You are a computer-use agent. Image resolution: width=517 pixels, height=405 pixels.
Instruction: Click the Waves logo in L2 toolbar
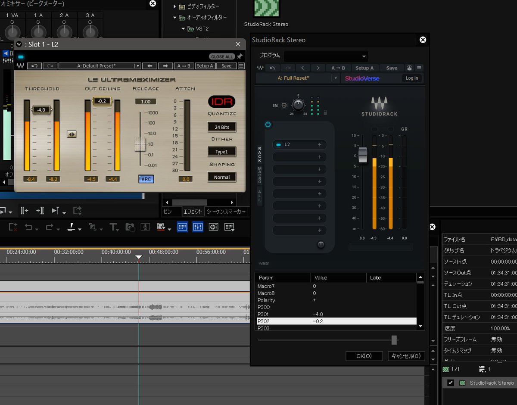[x=21, y=66]
